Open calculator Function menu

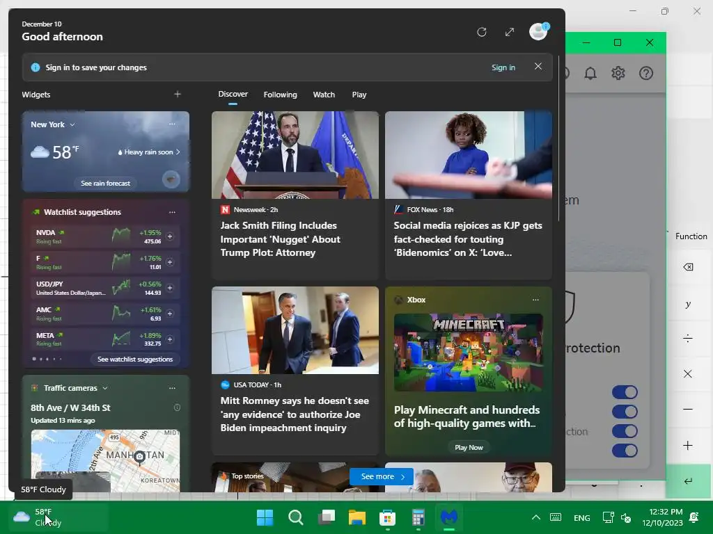click(691, 236)
